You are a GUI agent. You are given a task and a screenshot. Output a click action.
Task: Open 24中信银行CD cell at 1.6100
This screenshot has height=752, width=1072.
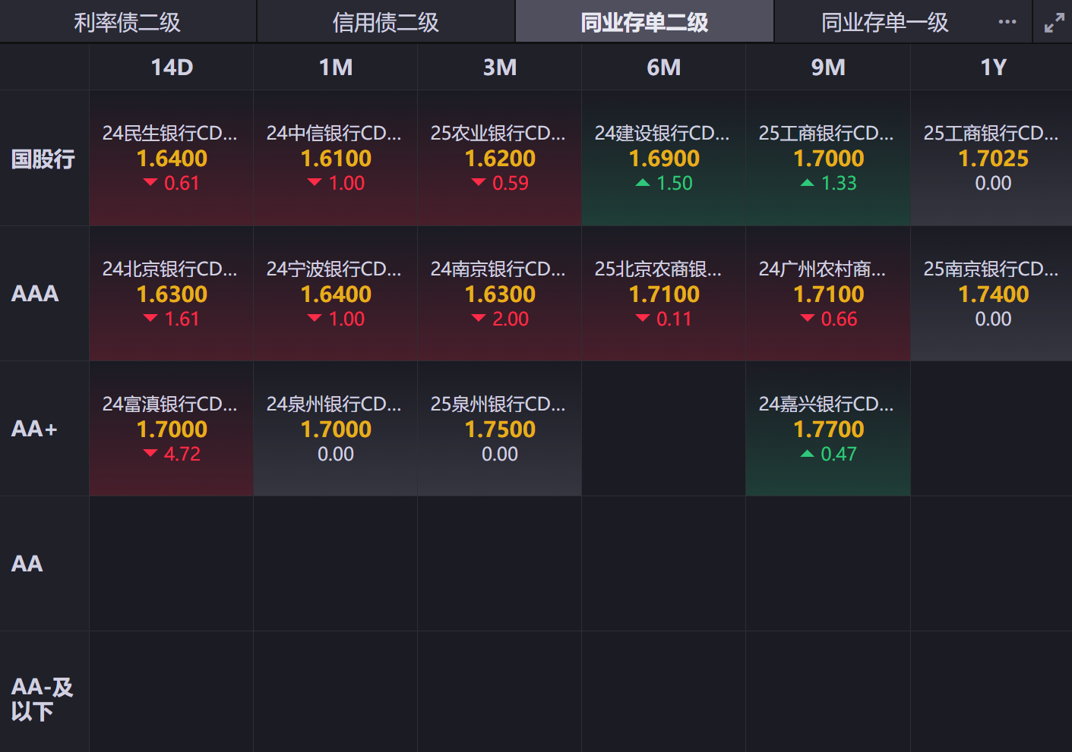336,159
